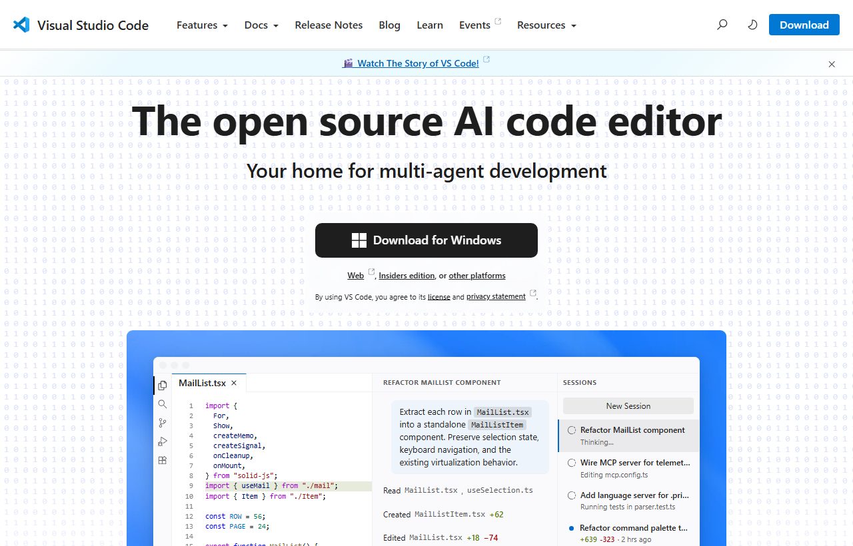The height and width of the screenshot is (546, 853).
Task: Click code line 'import { Item } from "./Item"'
Action: (x=266, y=496)
